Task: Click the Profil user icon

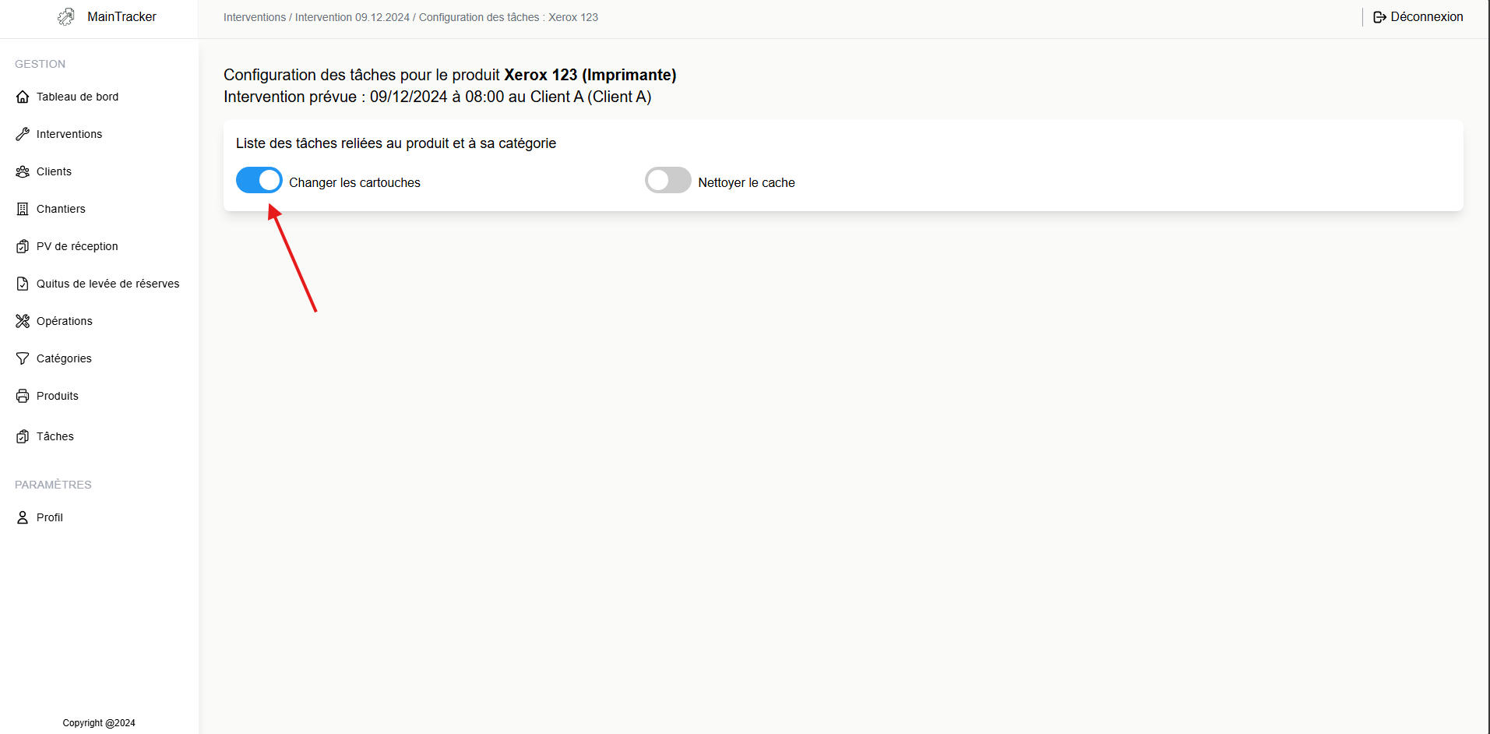Action: click(23, 517)
